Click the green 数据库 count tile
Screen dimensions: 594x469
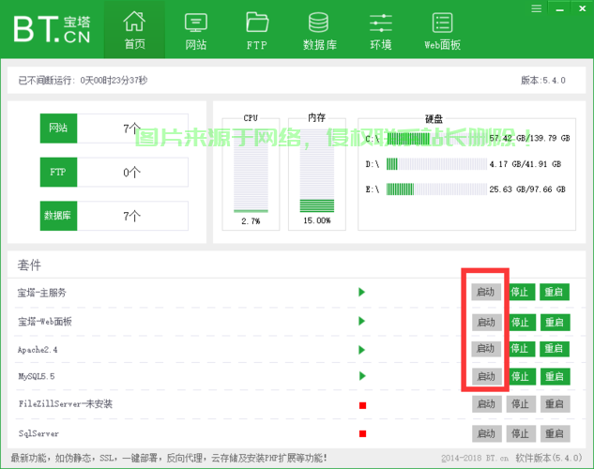59,216
